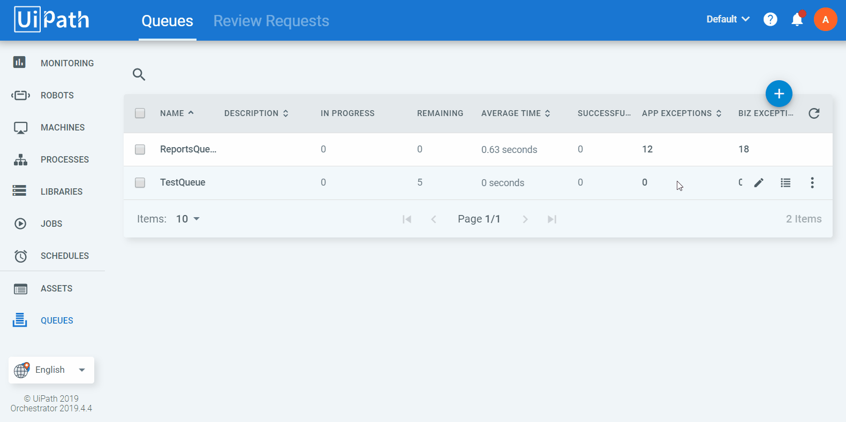Change items per page dropdown
The image size is (846, 422).
(x=188, y=219)
